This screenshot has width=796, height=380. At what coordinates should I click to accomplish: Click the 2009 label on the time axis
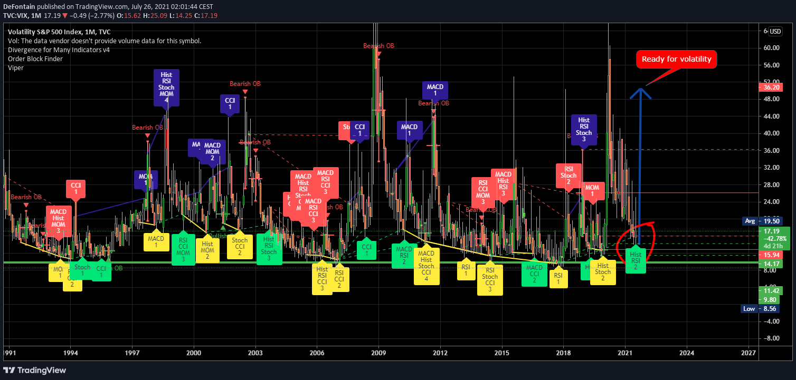[x=379, y=352]
